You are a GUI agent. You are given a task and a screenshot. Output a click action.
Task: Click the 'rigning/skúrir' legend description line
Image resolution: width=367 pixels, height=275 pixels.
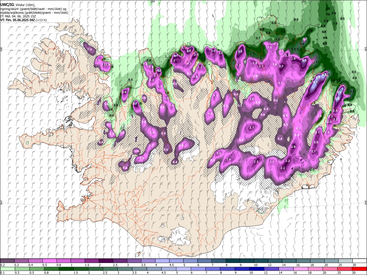click(34, 9)
